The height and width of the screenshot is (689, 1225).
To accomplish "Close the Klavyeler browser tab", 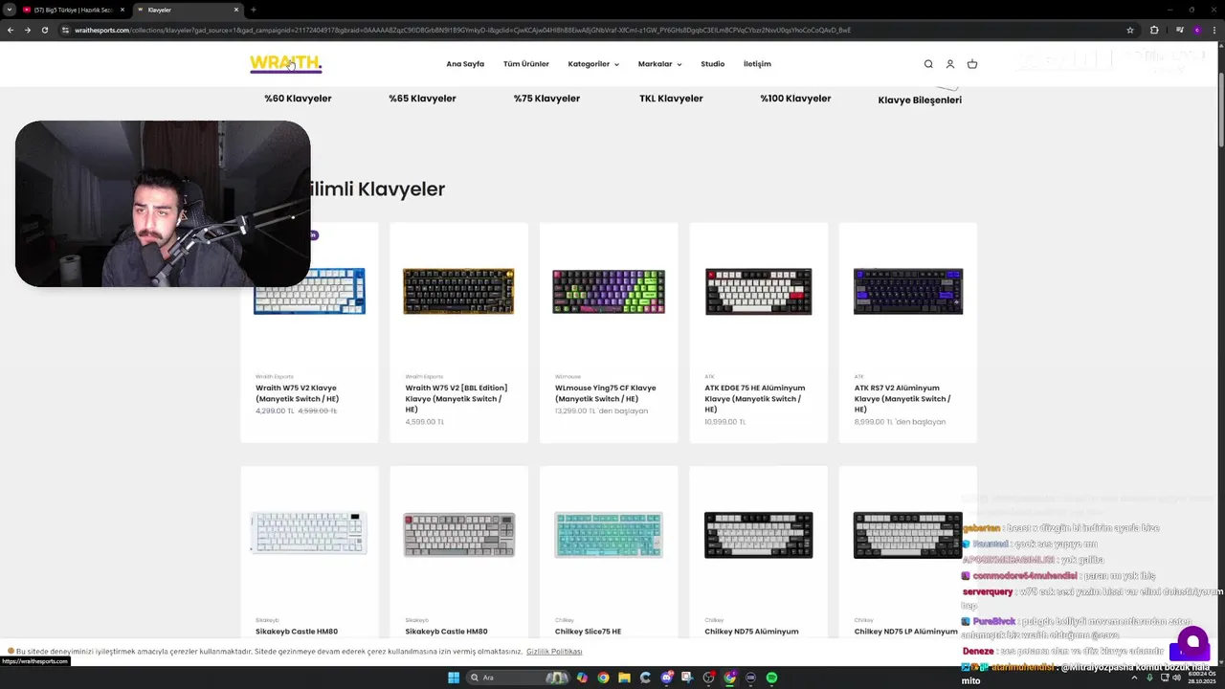I will click(x=236, y=10).
